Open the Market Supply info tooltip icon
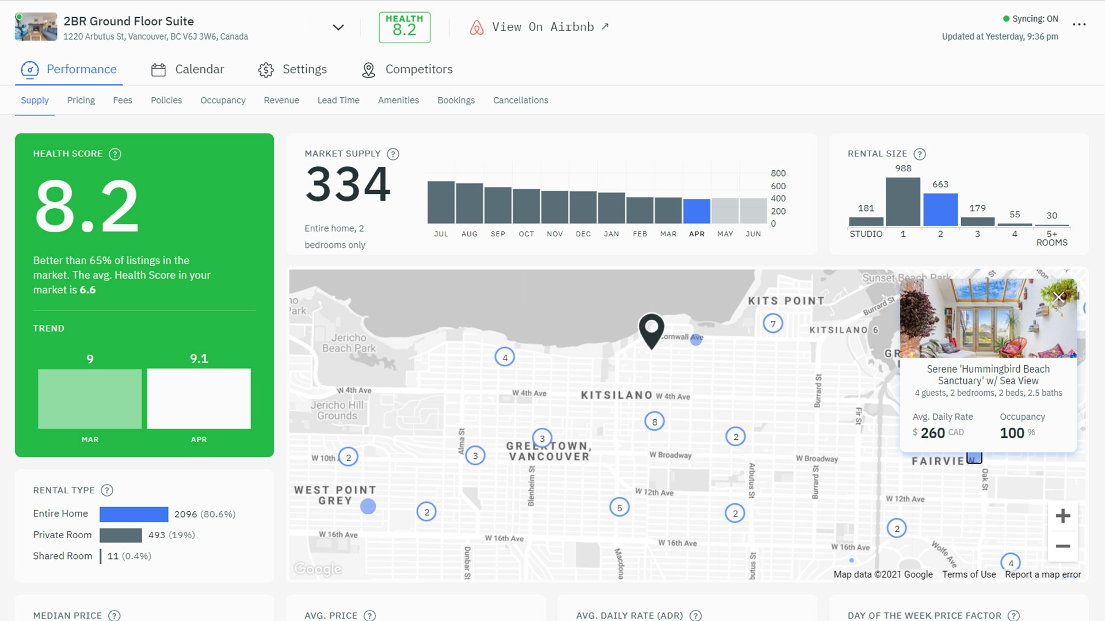This screenshot has height=621, width=1105. pos(393,154)
